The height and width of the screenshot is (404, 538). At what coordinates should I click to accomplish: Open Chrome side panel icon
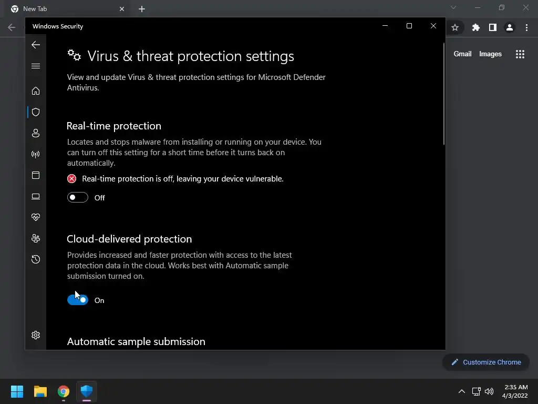(x=493, y=27)
